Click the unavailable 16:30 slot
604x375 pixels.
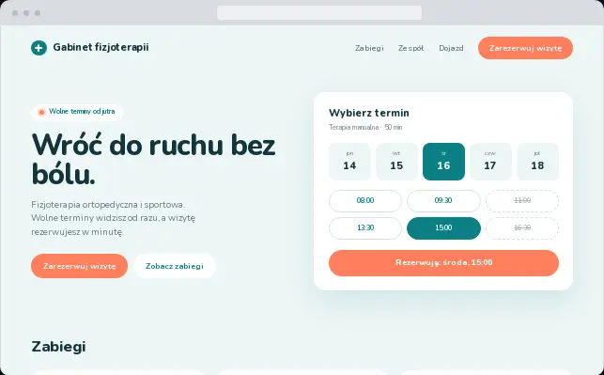click(522, 228)
